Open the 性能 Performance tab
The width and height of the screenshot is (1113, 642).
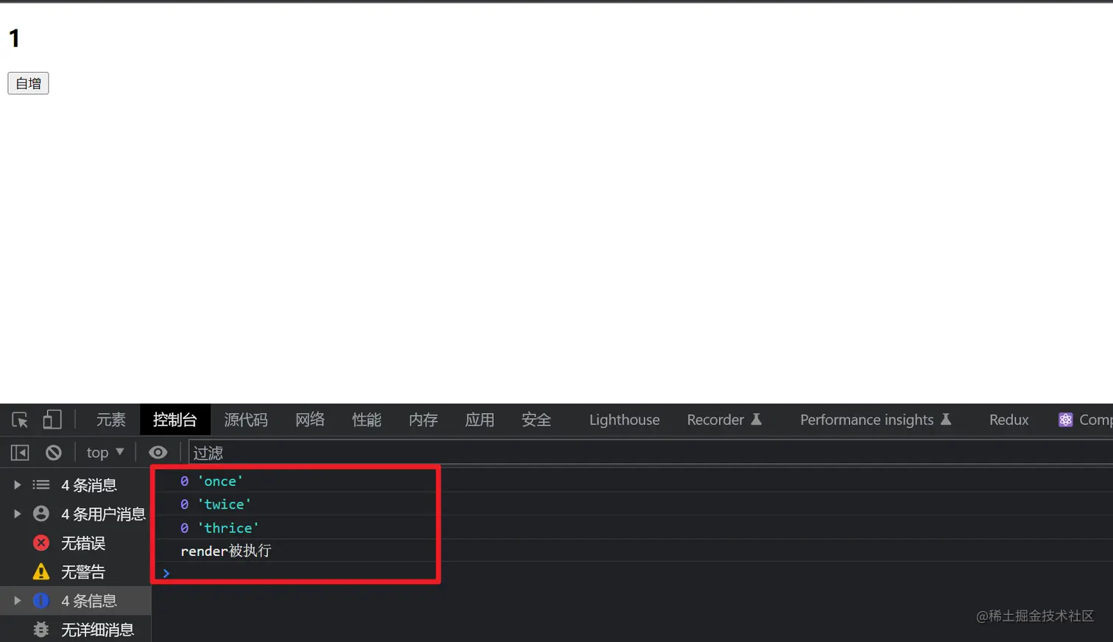click(367, 420)
